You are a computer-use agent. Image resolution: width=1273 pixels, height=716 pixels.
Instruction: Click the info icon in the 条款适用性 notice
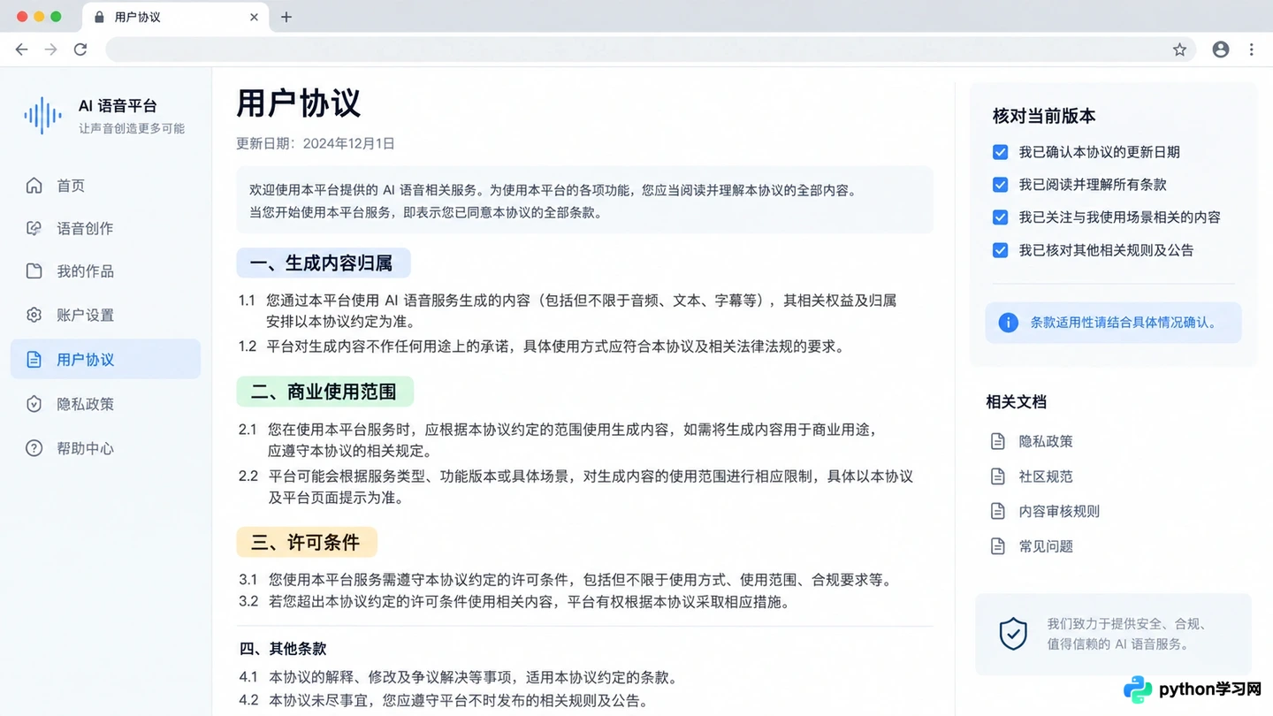1008,323
